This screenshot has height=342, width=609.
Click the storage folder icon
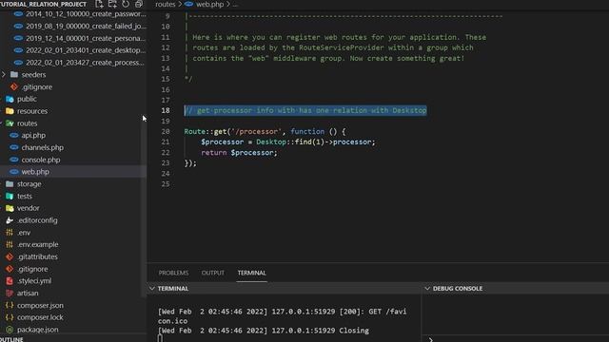click(10, 183)
